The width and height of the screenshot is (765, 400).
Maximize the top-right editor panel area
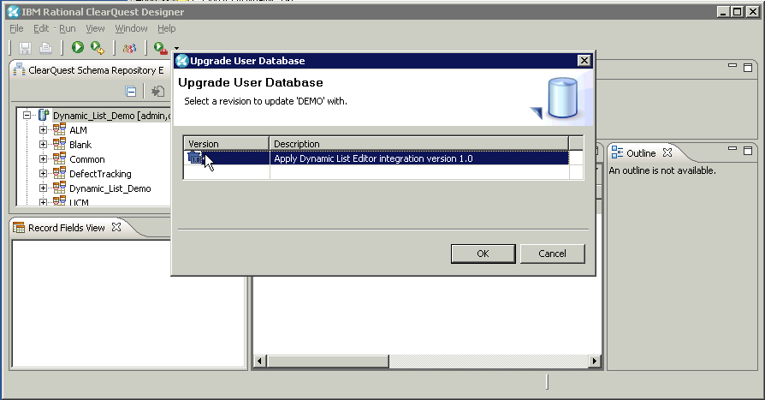[x=748, y=67]
